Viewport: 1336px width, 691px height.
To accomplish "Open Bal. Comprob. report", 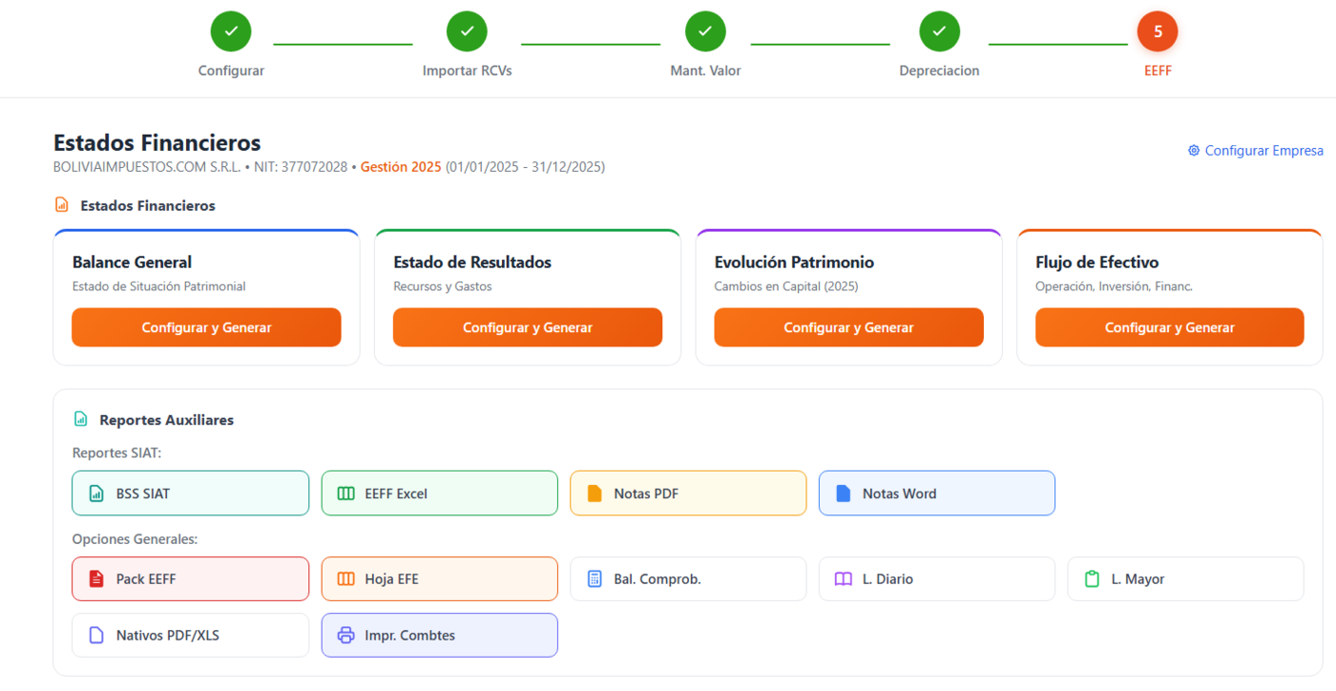I will (x=688, y=578).
